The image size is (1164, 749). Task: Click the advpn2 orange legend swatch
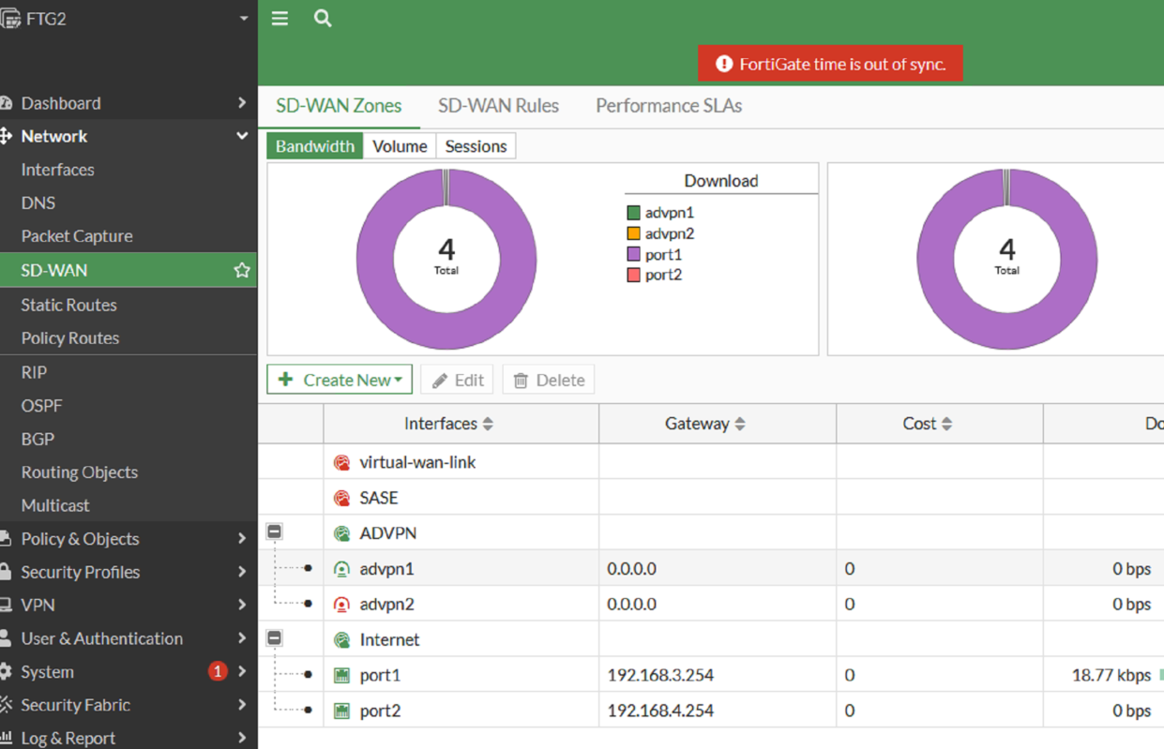tap(633, 233)
